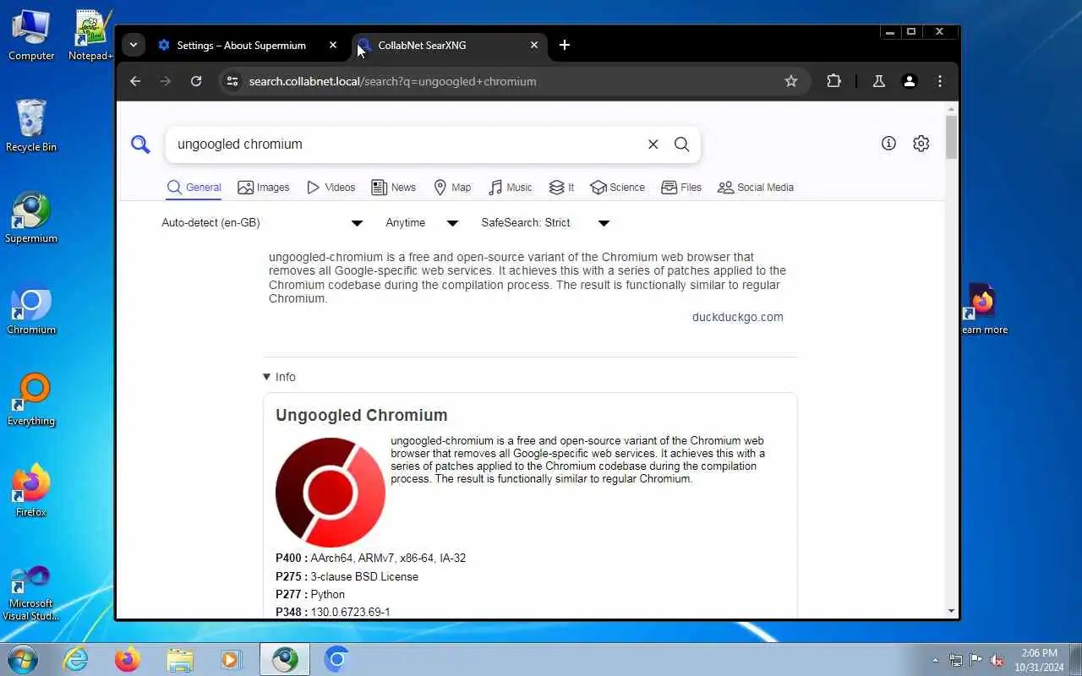Select the Recycle Bin desktop icon
This screenshot has width=1082, height=676.
click(x=31, y=126)
